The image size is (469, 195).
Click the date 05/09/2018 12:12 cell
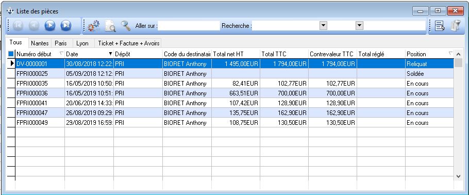[x=89, y=73]
